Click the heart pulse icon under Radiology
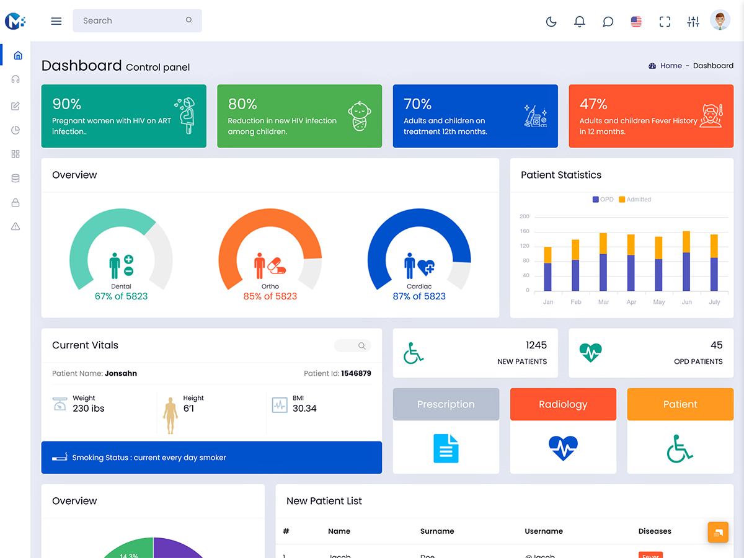Image resolution: width=744 pixels, height=558 pixels. pos(563,448)
